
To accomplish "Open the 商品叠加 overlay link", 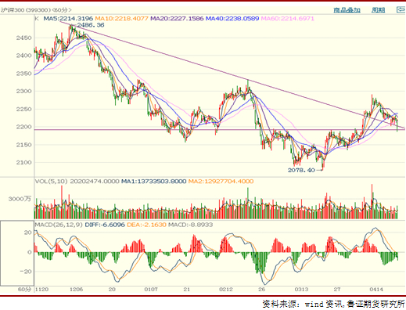I will point(347,10).
